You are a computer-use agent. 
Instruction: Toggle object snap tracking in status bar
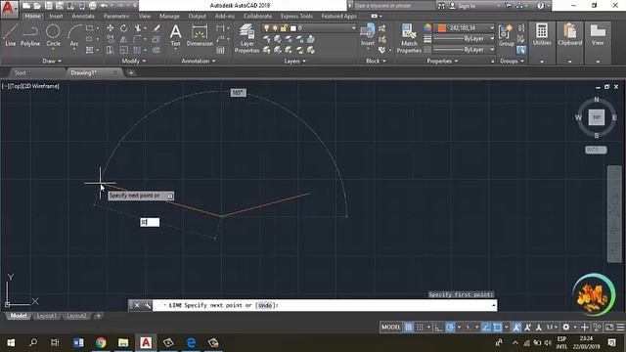coord(486,328)
